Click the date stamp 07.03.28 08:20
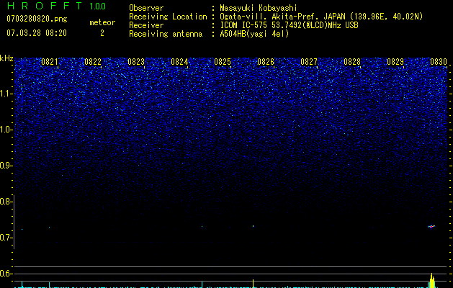The width and height of the screenshot is (453, 288). pos(37,33)
